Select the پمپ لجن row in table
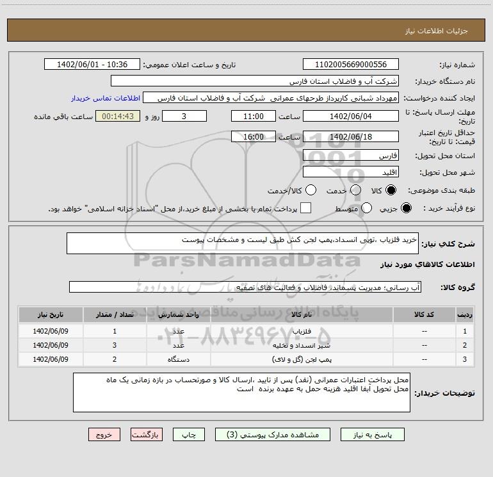Viewport: 493px width, 477px height. [247, 359]
